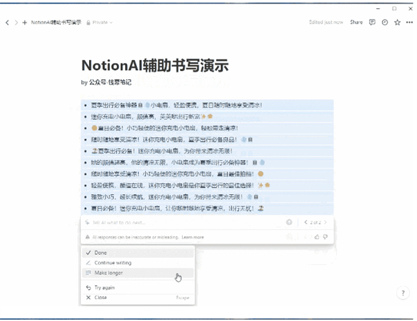Choose Continue writing option
The width and height of the screenshot is (417, 321).
[113, 263]
